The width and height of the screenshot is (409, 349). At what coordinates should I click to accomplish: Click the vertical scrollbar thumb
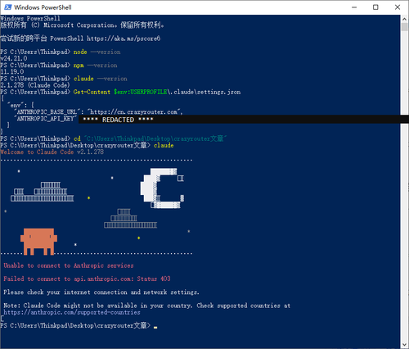[x=404, y=27]
